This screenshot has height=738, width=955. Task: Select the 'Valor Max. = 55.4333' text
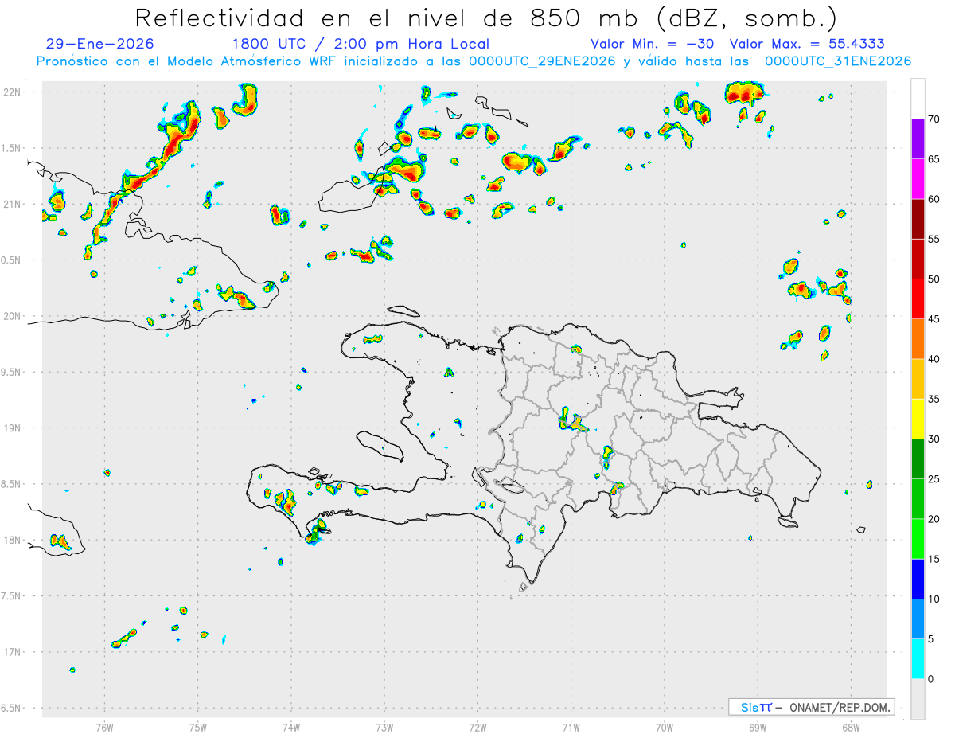point(808,44)
